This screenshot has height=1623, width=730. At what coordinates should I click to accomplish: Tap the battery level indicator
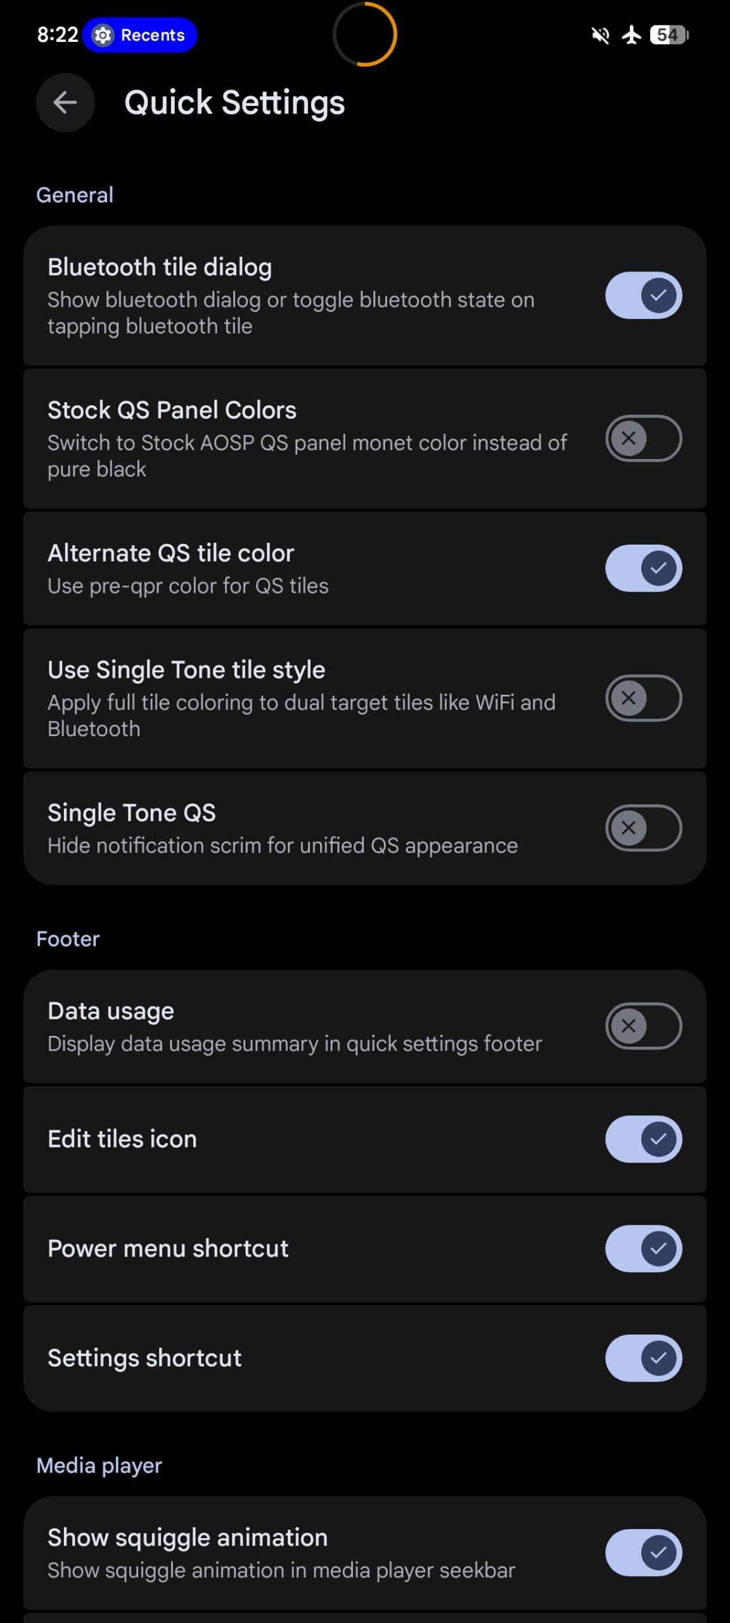pyautogui.click(x=669, y=35)
